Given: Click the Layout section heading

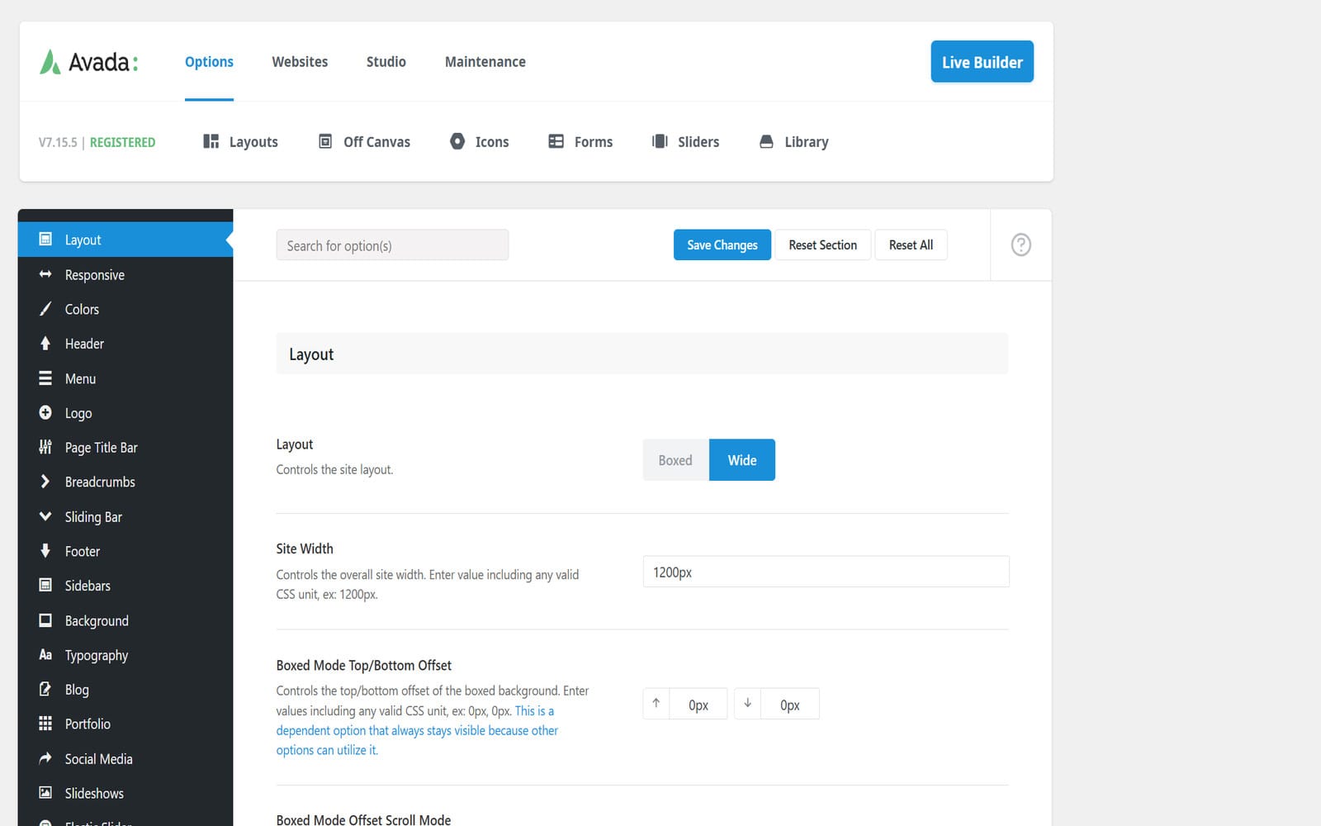Looking at the screenshot, I should point(311,354).
